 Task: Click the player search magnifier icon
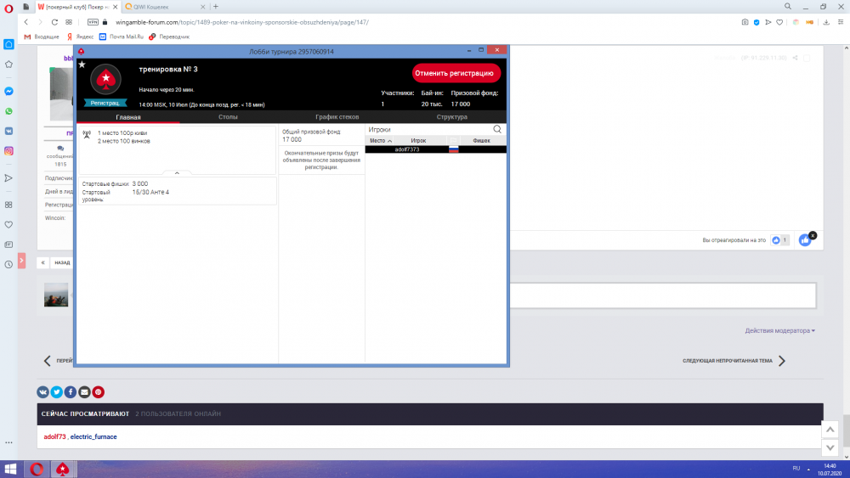point(498,129)
